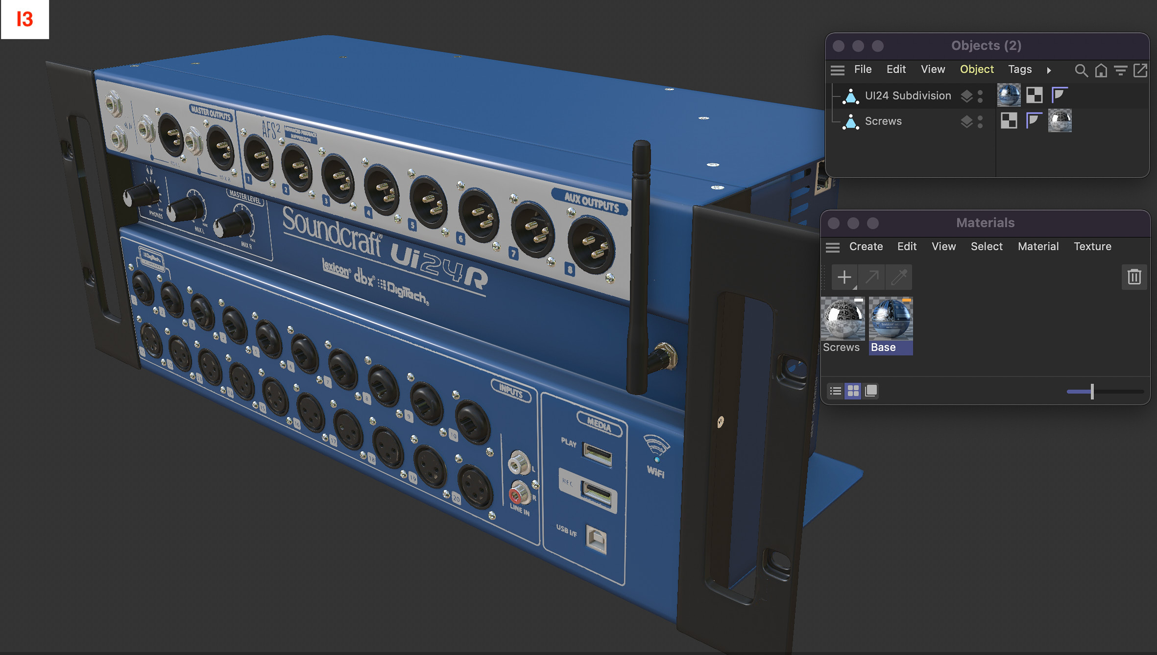The image size is (1157, 655).
Task: Switch Materials panel to stacked layers view
Action: coord(871,391)
